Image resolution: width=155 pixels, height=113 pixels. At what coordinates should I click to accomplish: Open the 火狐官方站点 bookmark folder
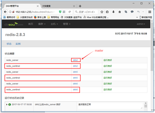tap(24, 17)
